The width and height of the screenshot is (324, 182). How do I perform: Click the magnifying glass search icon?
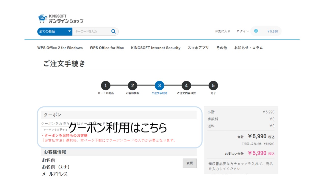tap(114, 31)
